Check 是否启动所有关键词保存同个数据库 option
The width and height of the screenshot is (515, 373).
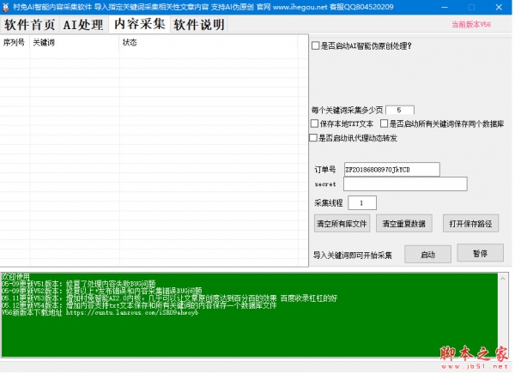[x=384, y=123]
